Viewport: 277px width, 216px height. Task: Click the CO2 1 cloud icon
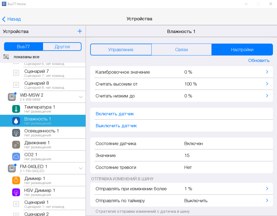tap(16, 156)
